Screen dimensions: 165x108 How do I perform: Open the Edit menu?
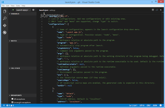pos(7,6)
